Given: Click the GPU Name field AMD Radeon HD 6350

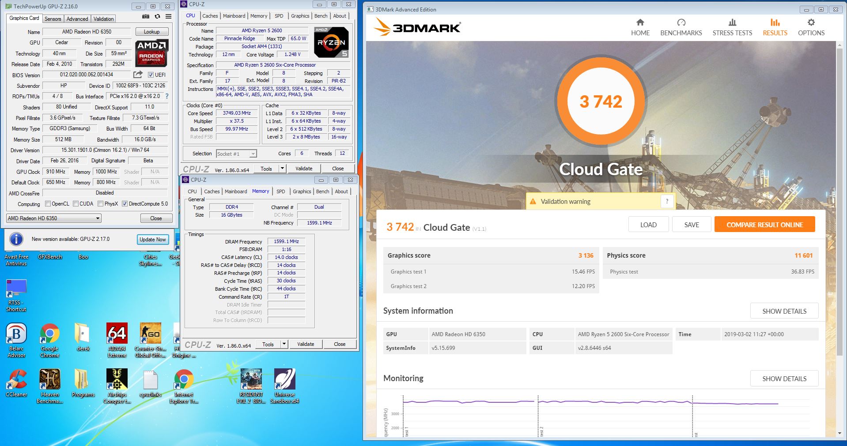Looking at the screenshot, I should pos(87,32).
